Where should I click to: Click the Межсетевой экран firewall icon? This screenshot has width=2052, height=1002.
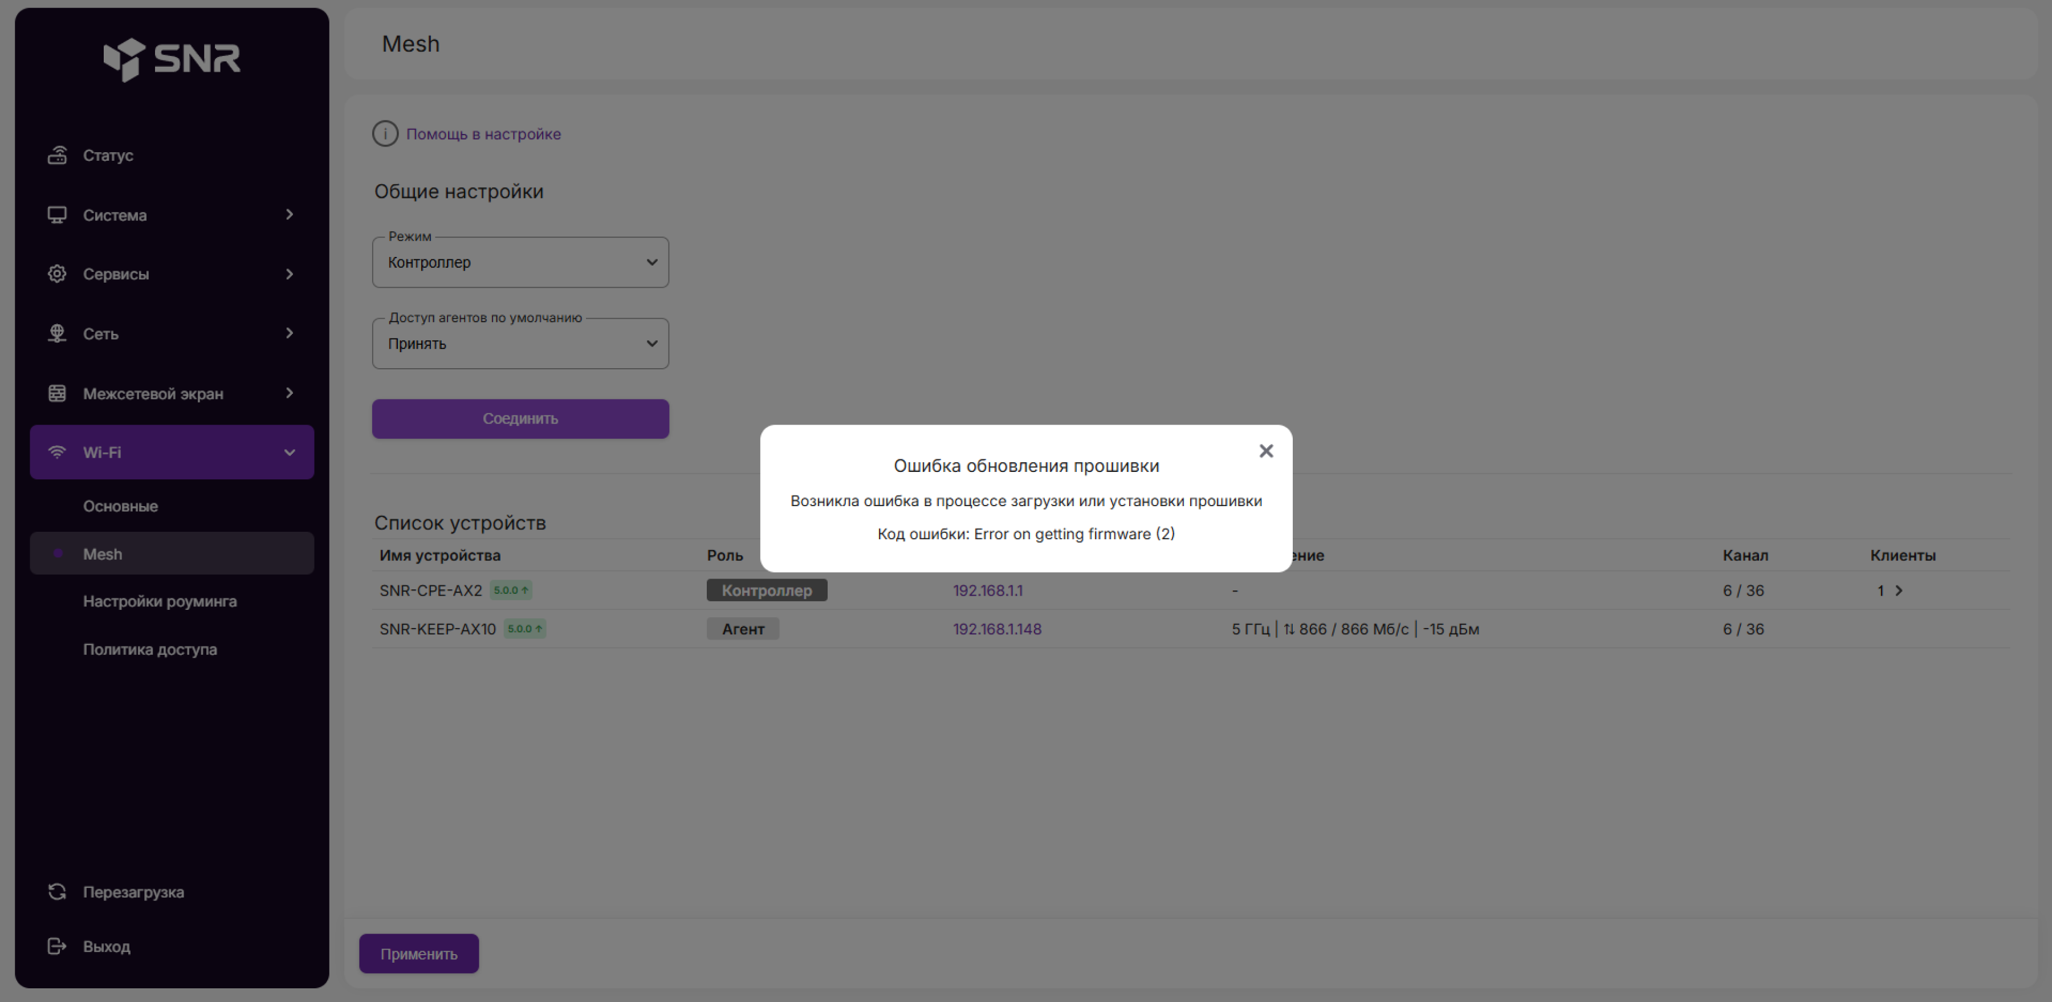[x=56, y=393]
